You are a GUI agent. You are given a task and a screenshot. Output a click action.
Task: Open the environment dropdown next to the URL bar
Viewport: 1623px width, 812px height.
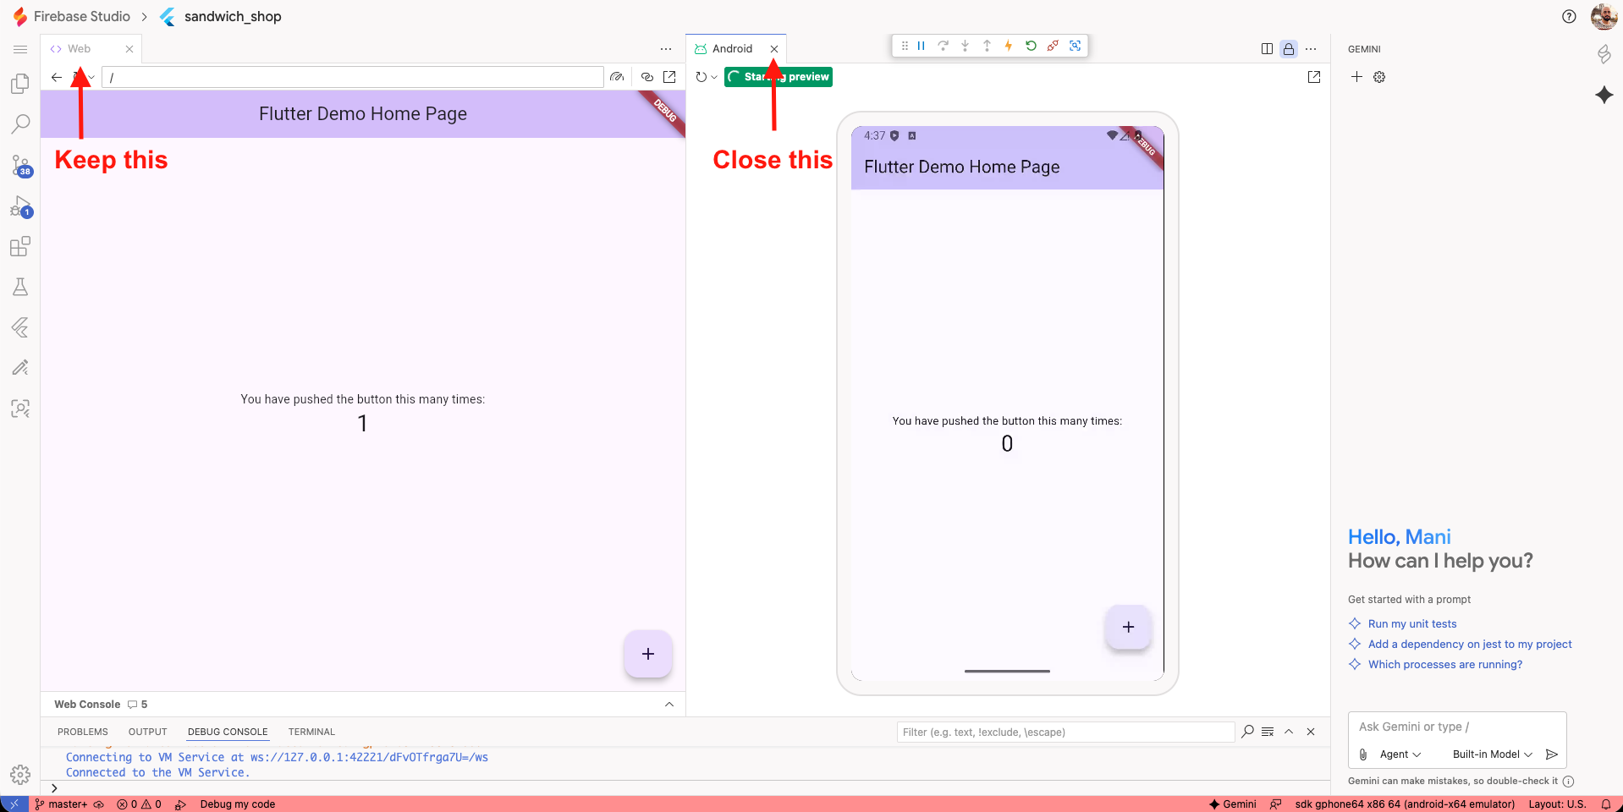click(91, 77)
